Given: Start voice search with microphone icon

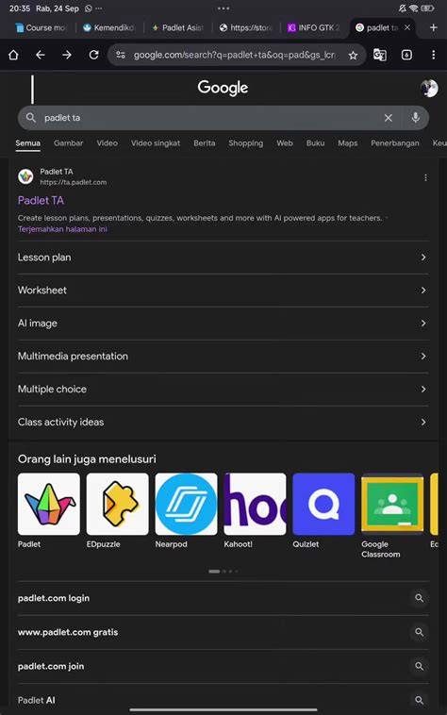Looking at the screenshot, I should tap(415, 118).
